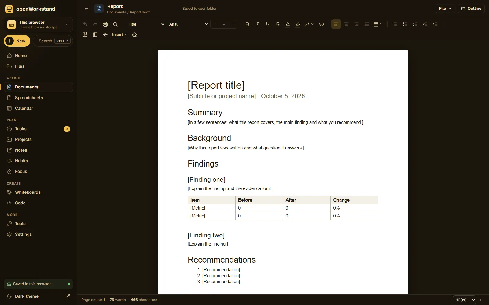Go to Tasks in the sidebar
The image size is (489, 305).
click(38, 129)
